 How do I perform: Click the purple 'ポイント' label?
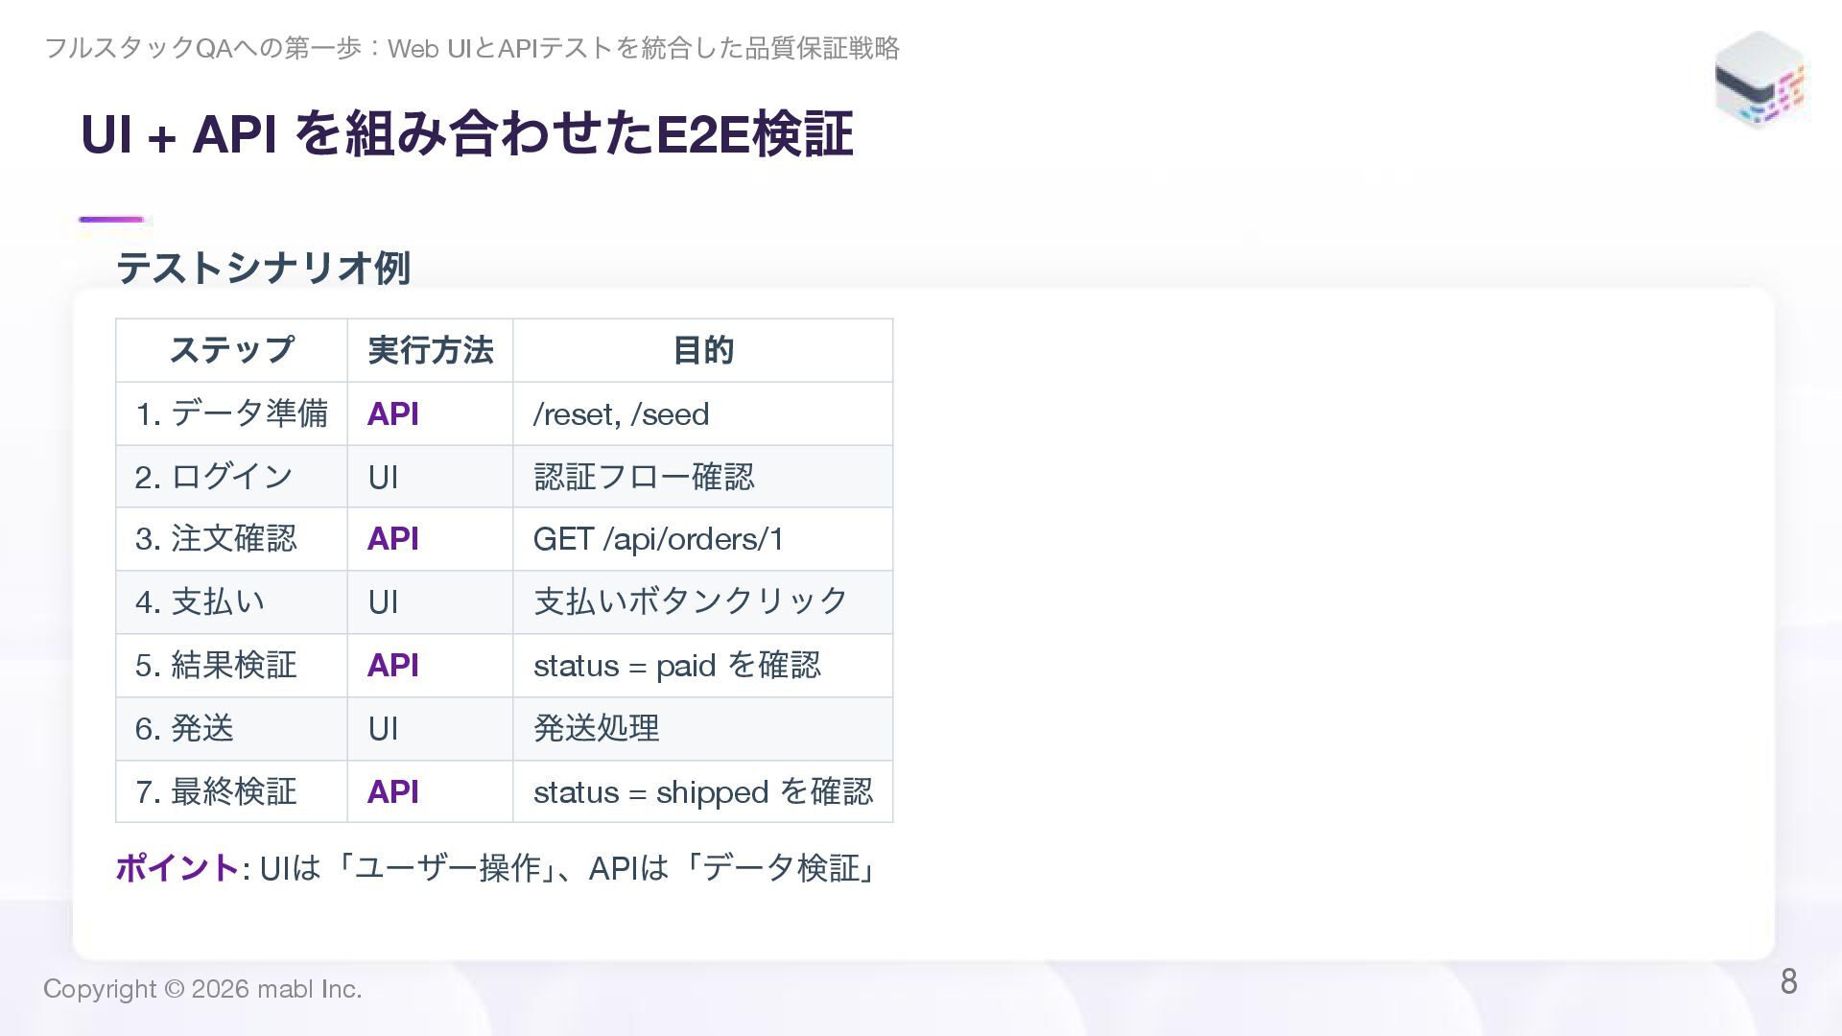(177, 868)
